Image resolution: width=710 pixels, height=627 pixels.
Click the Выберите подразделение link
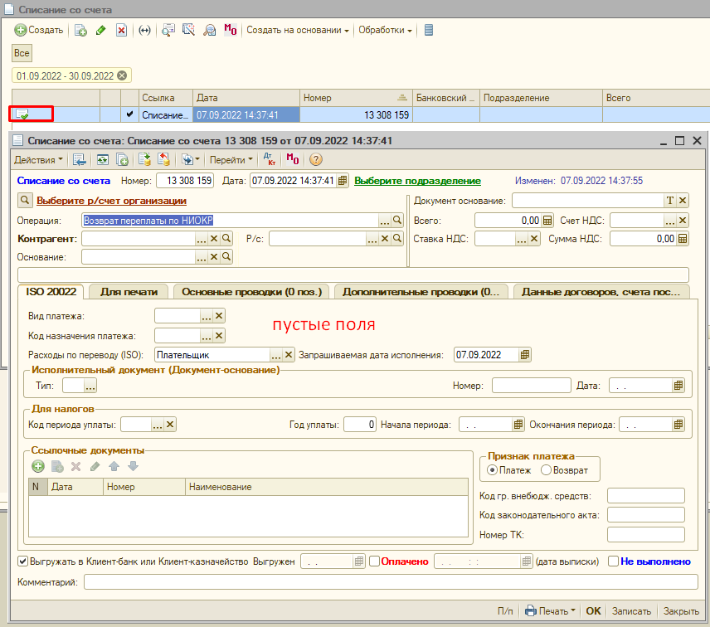417,180
